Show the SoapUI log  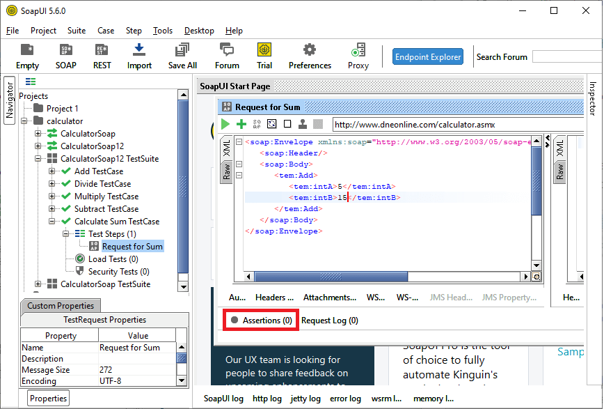tap(223, 399)
